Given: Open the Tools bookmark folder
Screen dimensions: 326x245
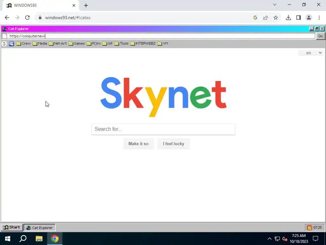Looking at the screenshot, I should (121, 43).
